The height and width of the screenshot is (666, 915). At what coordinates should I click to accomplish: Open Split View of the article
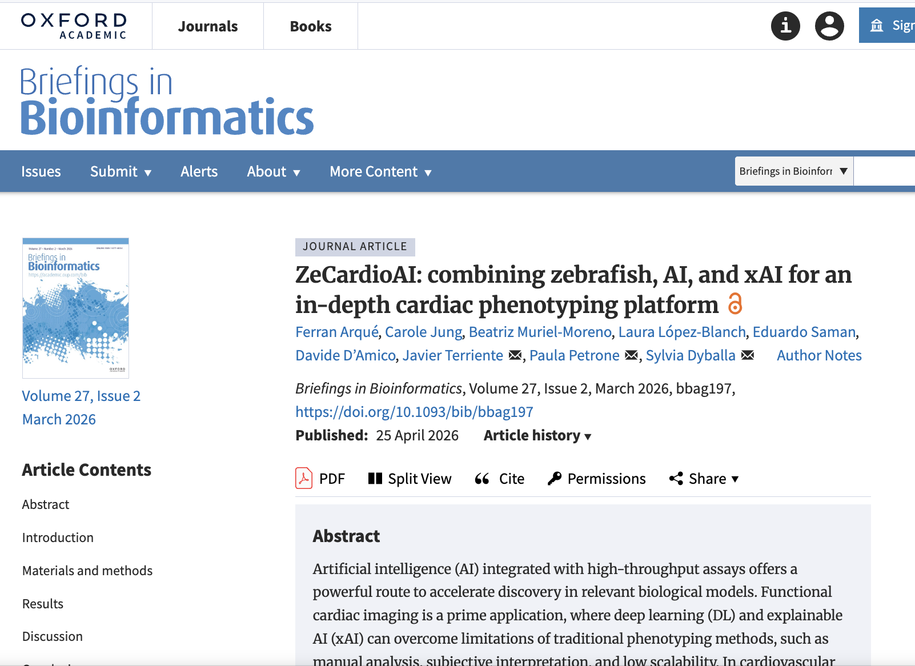click(x=410, y=479)
